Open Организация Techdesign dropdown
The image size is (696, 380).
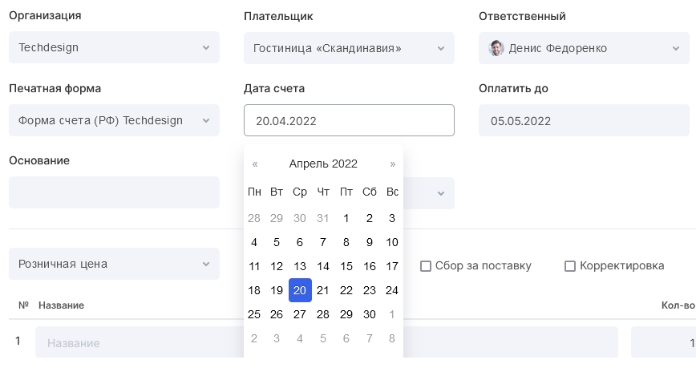114,47
